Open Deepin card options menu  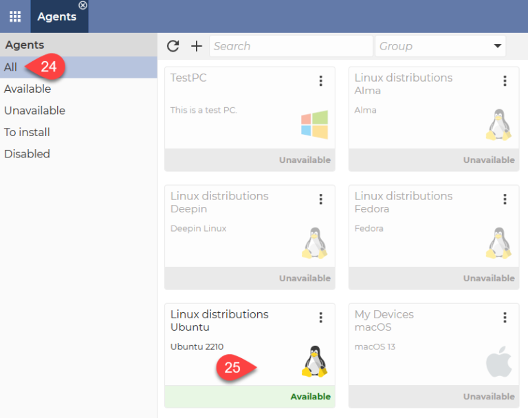coord(320,199)
